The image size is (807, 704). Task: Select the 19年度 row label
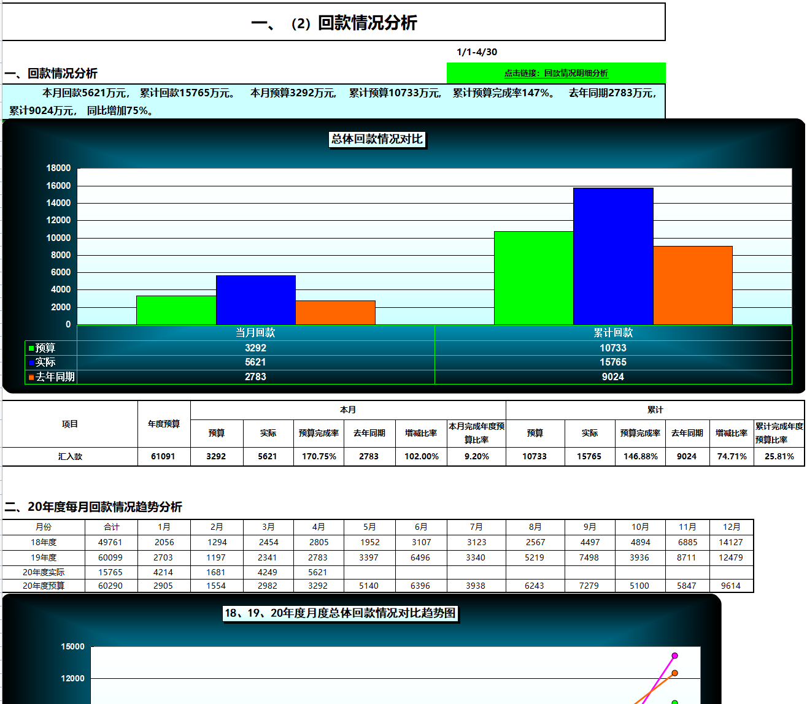[44, 558]
